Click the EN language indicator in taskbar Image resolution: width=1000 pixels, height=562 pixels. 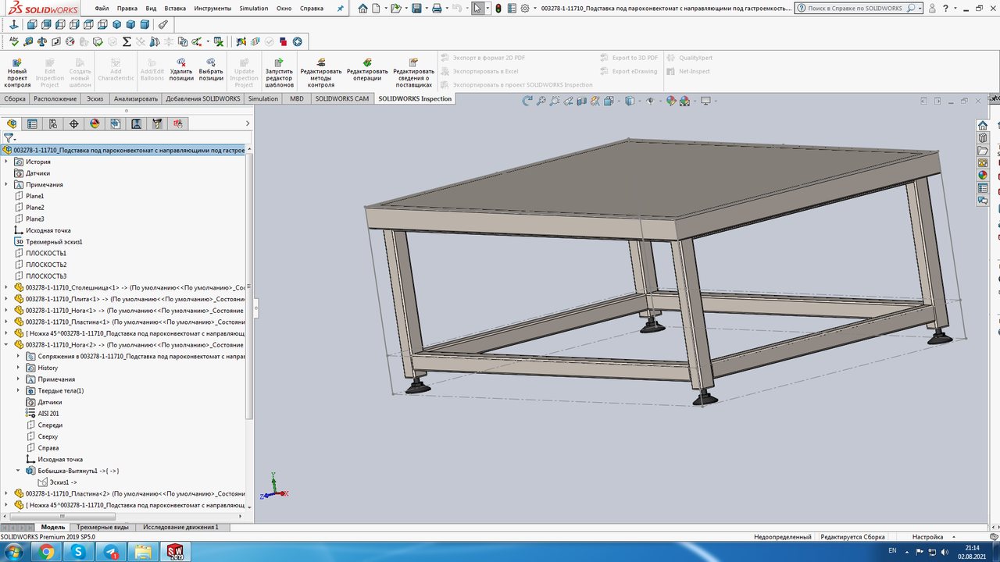891,550
